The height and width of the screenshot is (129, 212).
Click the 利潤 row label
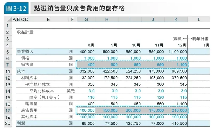(21, 123)
